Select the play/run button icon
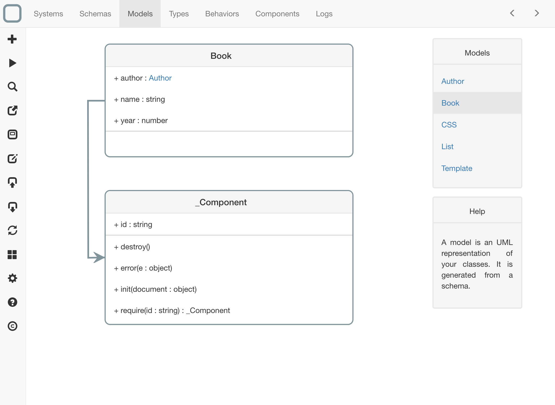 click(x=13, y=63)
